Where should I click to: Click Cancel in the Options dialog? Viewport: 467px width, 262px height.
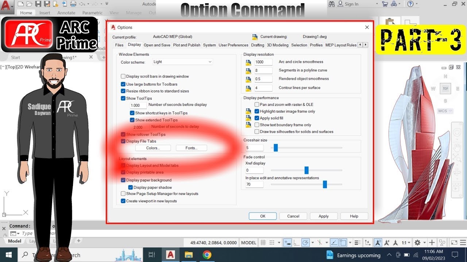click(x=293, y=216)
